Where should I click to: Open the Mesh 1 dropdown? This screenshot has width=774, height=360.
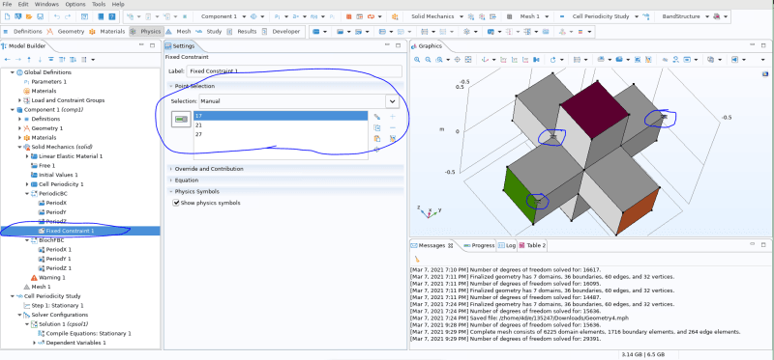click(x=547, y=16)
